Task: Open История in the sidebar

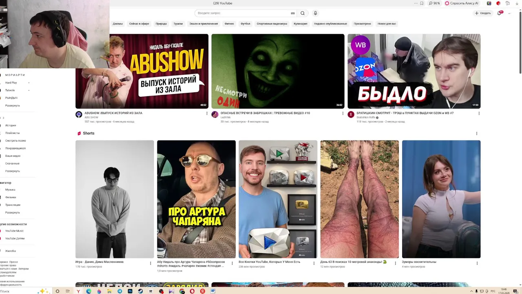Action: click(11, 125)
